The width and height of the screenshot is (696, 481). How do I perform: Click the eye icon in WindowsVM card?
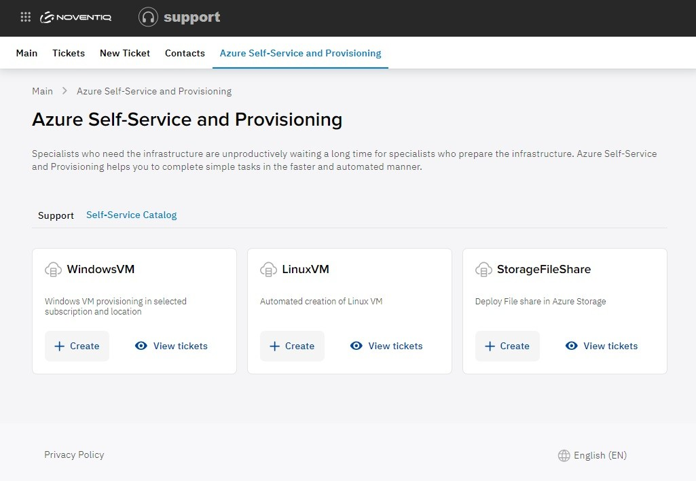tap(141, 346)
